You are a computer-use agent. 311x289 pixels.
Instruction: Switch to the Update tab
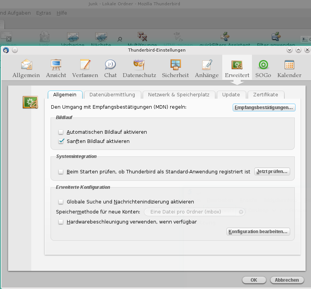[231, 95]
